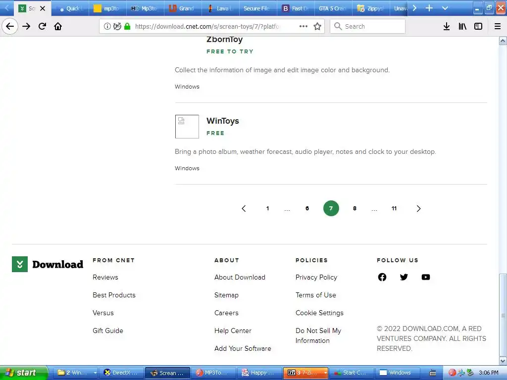Open the Help Center footer link

233,331
